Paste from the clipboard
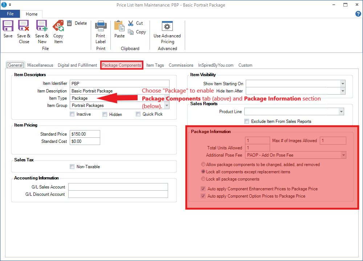 pos(119,26)
